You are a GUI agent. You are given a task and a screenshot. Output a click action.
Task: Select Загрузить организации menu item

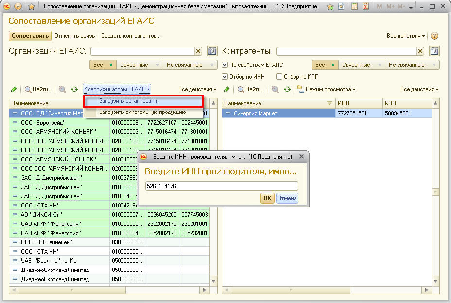[x=128, y=101]
